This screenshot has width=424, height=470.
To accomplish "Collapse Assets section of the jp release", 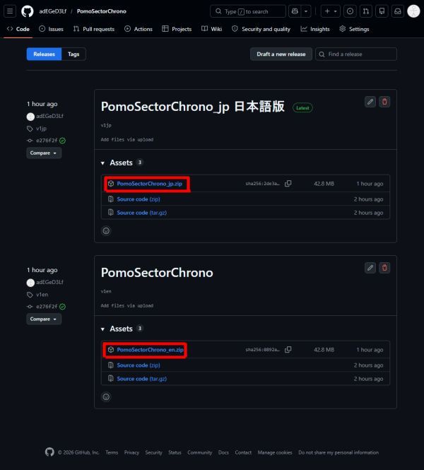I will coord(122,163).
